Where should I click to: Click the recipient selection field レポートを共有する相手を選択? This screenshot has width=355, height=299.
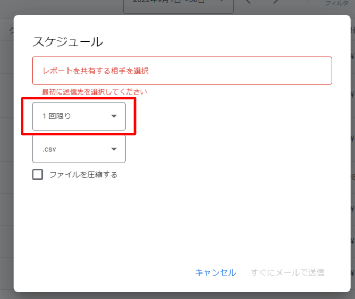click(x=182, y=71)
